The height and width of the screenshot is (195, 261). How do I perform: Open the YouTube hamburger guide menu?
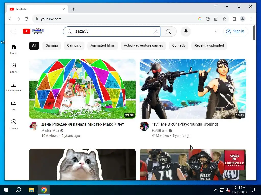pos(14,31)
